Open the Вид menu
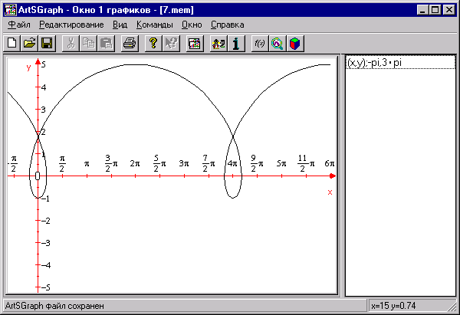Screen dimensions: 460x315 click(x=120, y=25)
